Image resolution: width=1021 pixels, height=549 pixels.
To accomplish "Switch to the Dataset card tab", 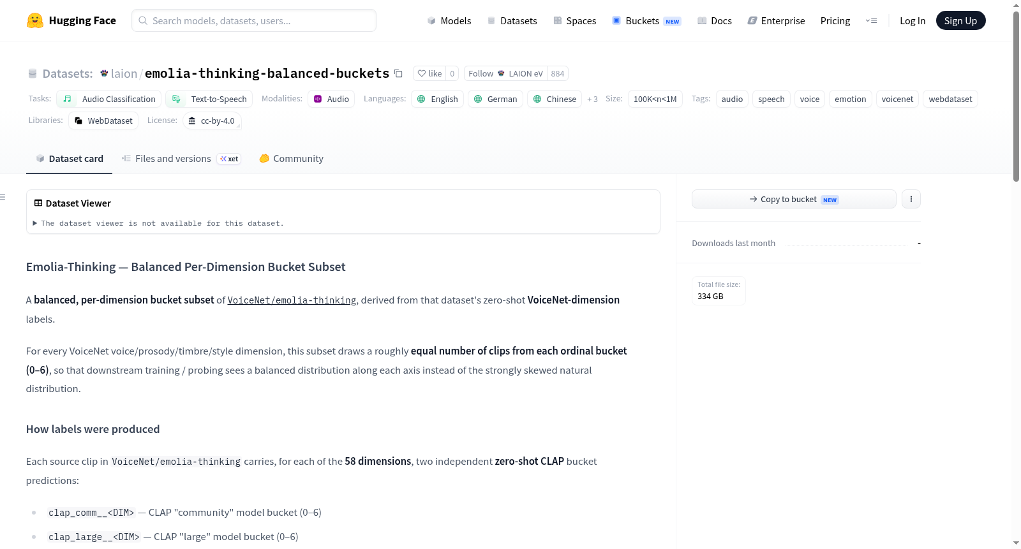I will pos(70,159).
